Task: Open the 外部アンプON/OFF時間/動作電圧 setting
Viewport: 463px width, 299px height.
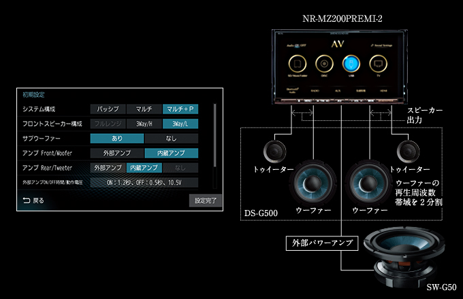Action: tap(144, 183)
